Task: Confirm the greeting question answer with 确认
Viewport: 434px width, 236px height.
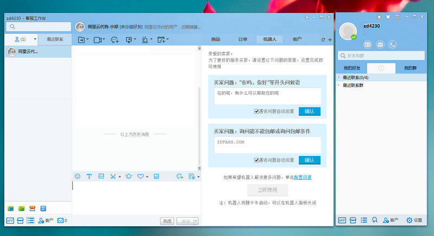Action: [x=309, y=112]
